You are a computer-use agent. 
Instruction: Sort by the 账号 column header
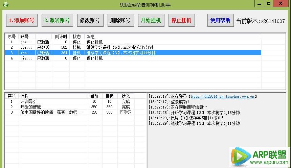coord(27,37)
